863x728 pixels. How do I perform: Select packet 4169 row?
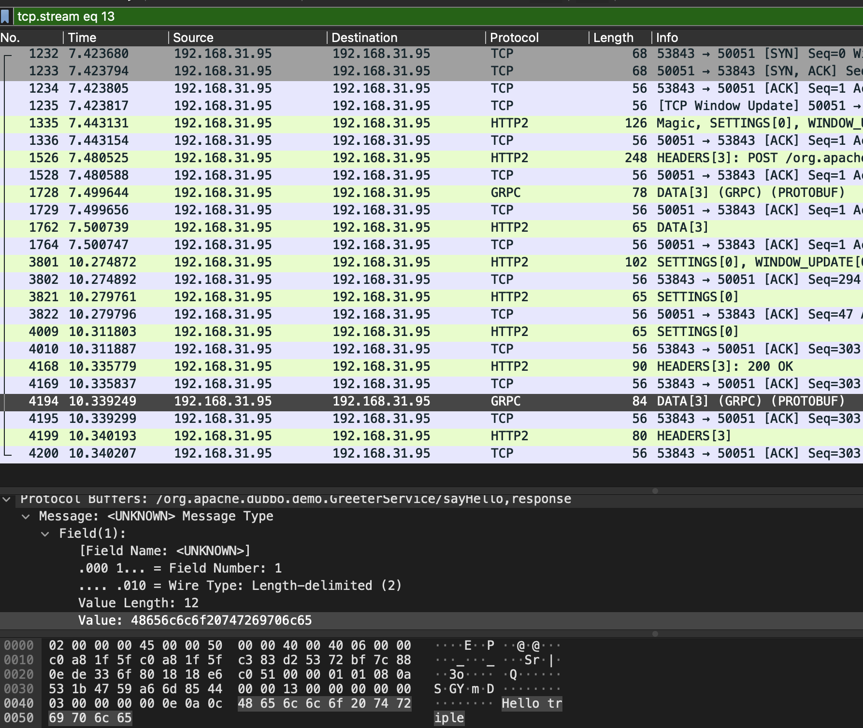pyautogui.click(x=431, y=384)
